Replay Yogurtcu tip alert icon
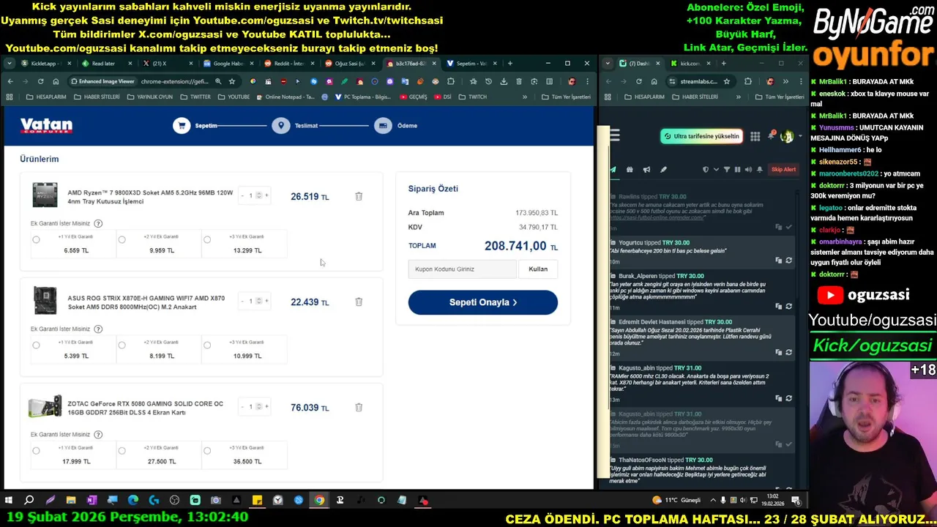Image resolution: width=937 pixels, height=527 pixels. (x=788, y=261)
